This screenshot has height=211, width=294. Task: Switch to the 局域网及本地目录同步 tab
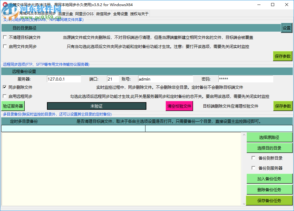pyautogui.click(x=38, y=13)
